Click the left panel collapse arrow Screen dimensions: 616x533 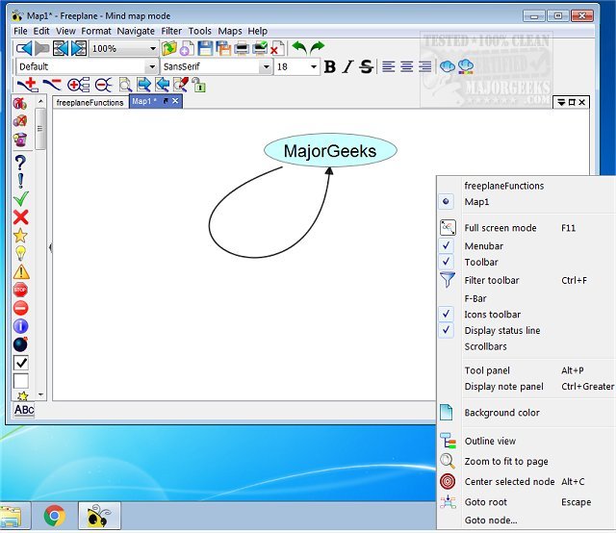[x=50, y=247]
